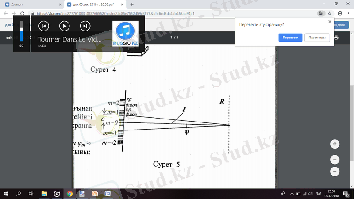Click scrollbar up arrow
The image size is (354, 199).
(x=352, y=34)
